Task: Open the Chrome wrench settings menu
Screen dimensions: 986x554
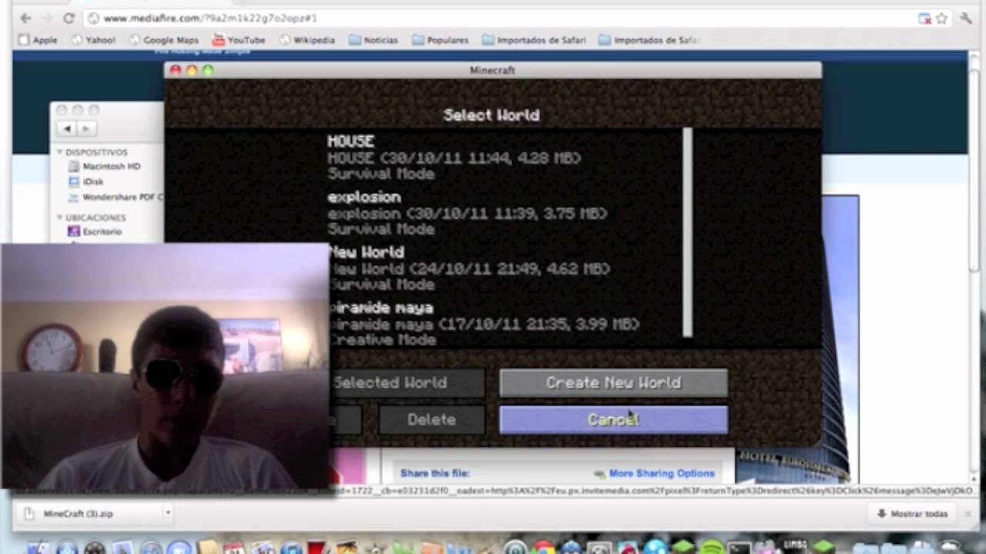Action: pyautogui.click(x=966, y=18)
